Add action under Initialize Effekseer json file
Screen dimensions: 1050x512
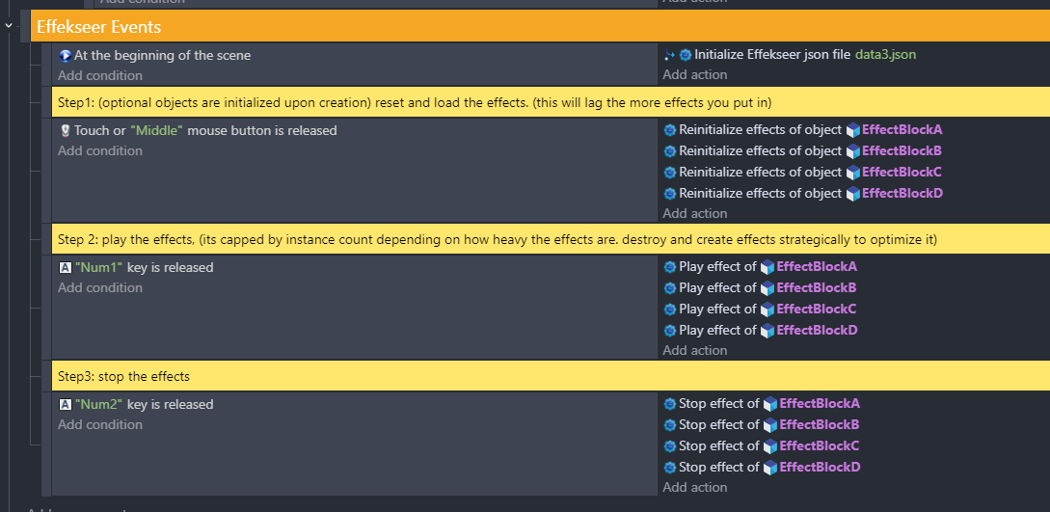(x=695, y=74)
